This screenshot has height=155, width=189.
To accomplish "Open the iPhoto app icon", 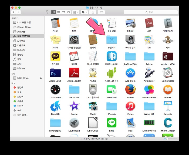I will [x=93, y=106].
